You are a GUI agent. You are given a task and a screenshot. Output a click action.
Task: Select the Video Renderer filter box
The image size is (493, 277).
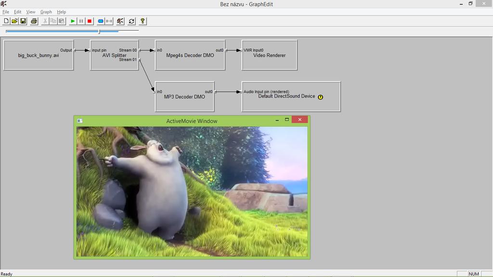269,55
